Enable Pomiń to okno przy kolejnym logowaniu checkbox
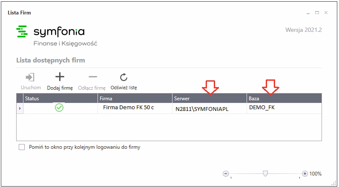 pos(22,147)
